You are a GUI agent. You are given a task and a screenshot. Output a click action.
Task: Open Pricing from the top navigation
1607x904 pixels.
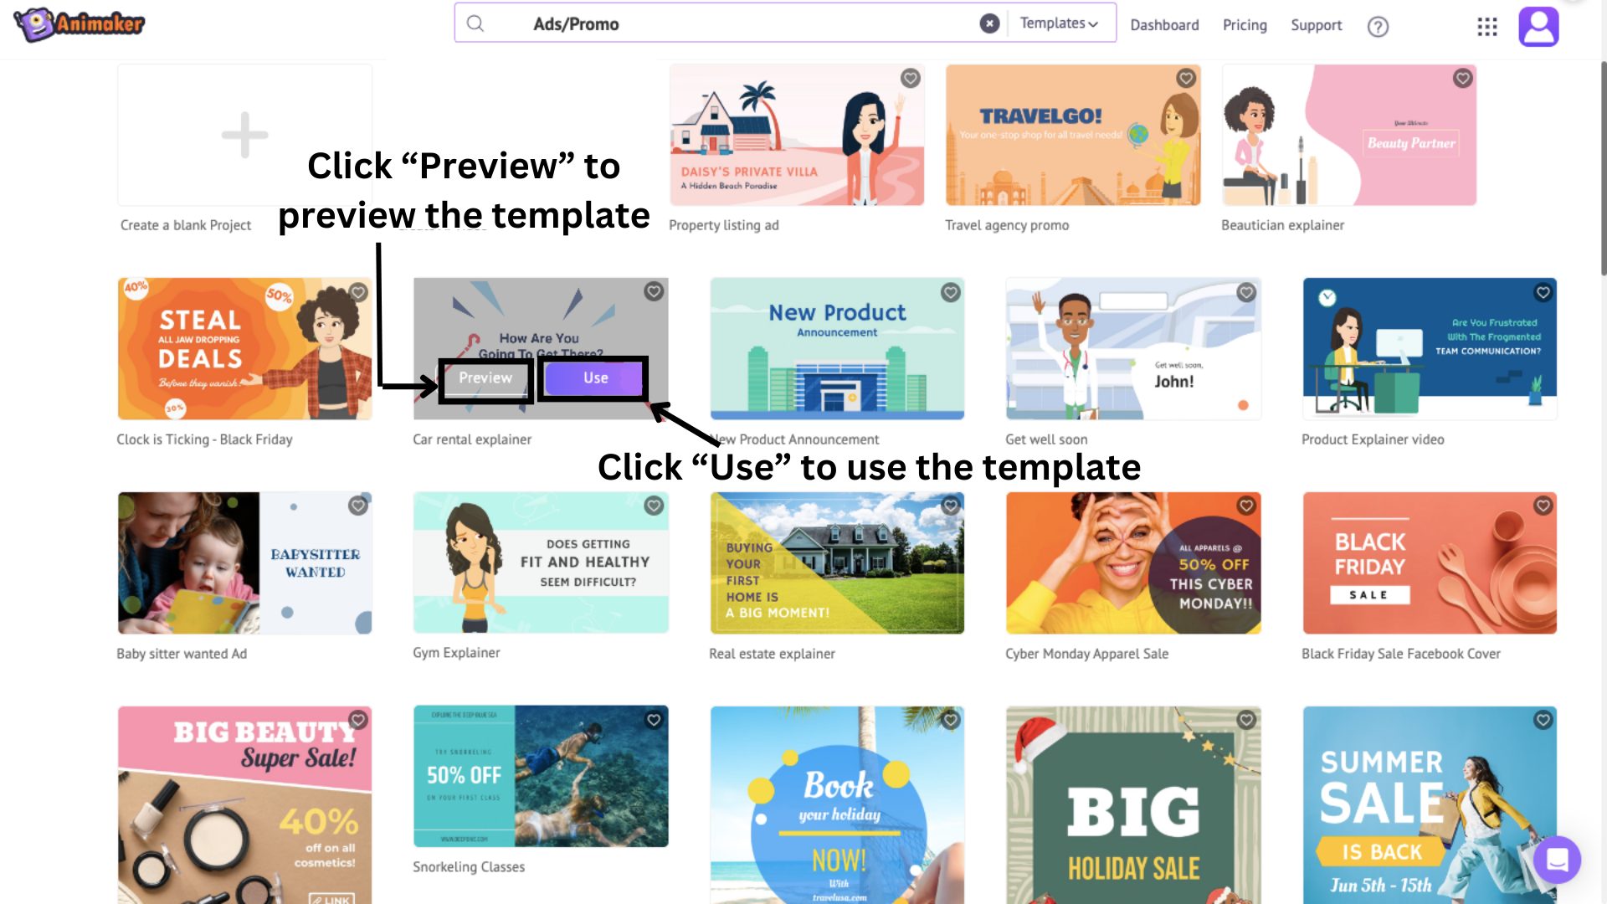[1244, 24]
